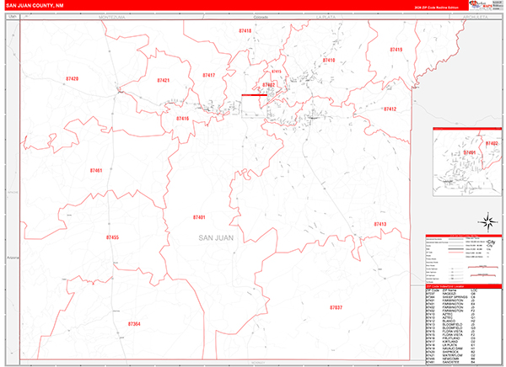Viewport: 506px width, 367px height.
Task: Click the WATERFLOW row in ZIP index
Action: [451, 355]
